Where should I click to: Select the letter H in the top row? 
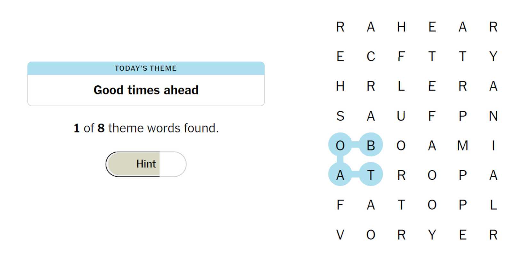(x=401, y=27)
